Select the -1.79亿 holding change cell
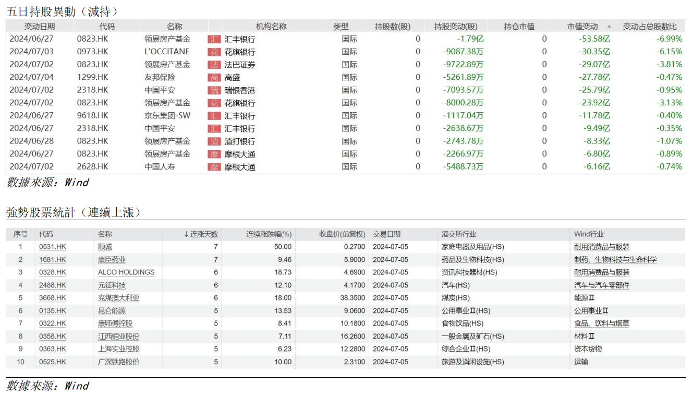 470,39
